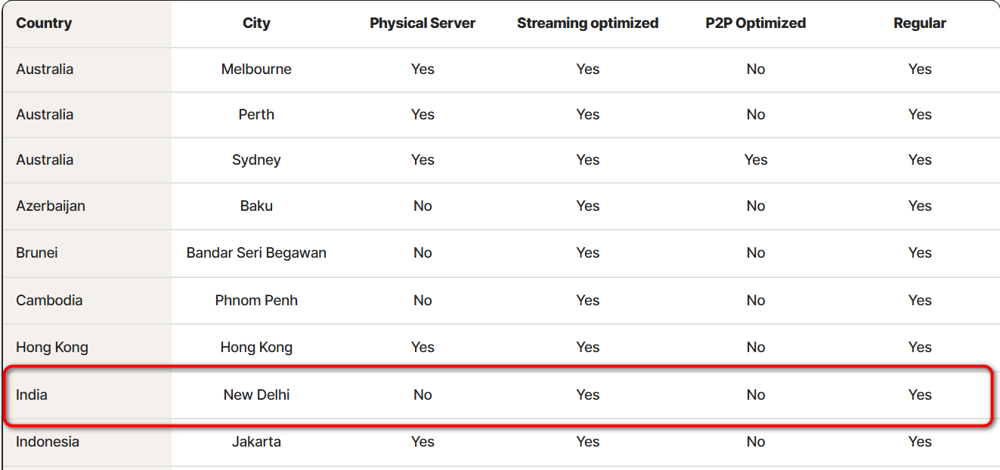Click the New Delhi city cell
The width and height of the screenshot is (1000, 470).
(x=256, y=395)
